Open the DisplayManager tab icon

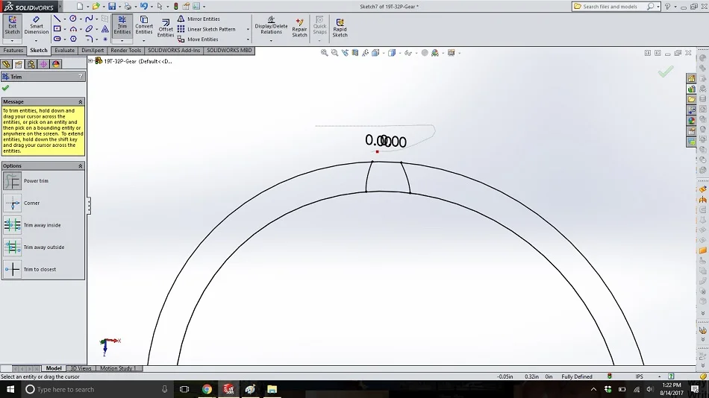pos(56,64)
